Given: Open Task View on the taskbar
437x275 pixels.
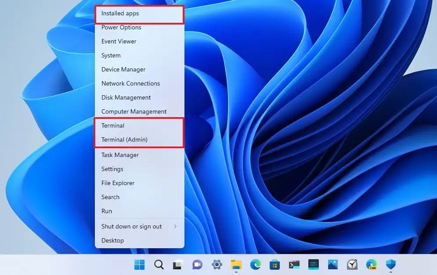Looking at the screenshot, I should [x=178, y=264].
